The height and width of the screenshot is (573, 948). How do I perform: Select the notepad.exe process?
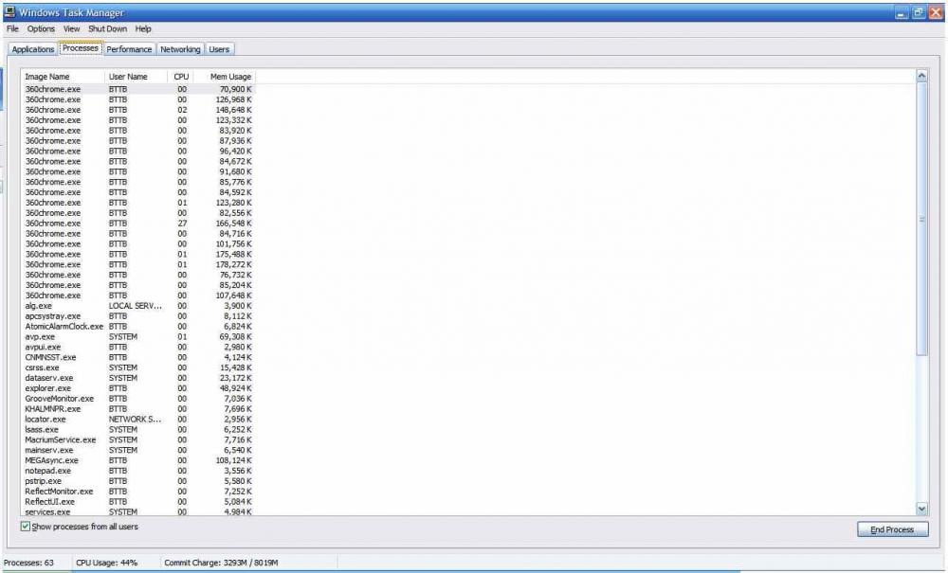click(138, 471)
